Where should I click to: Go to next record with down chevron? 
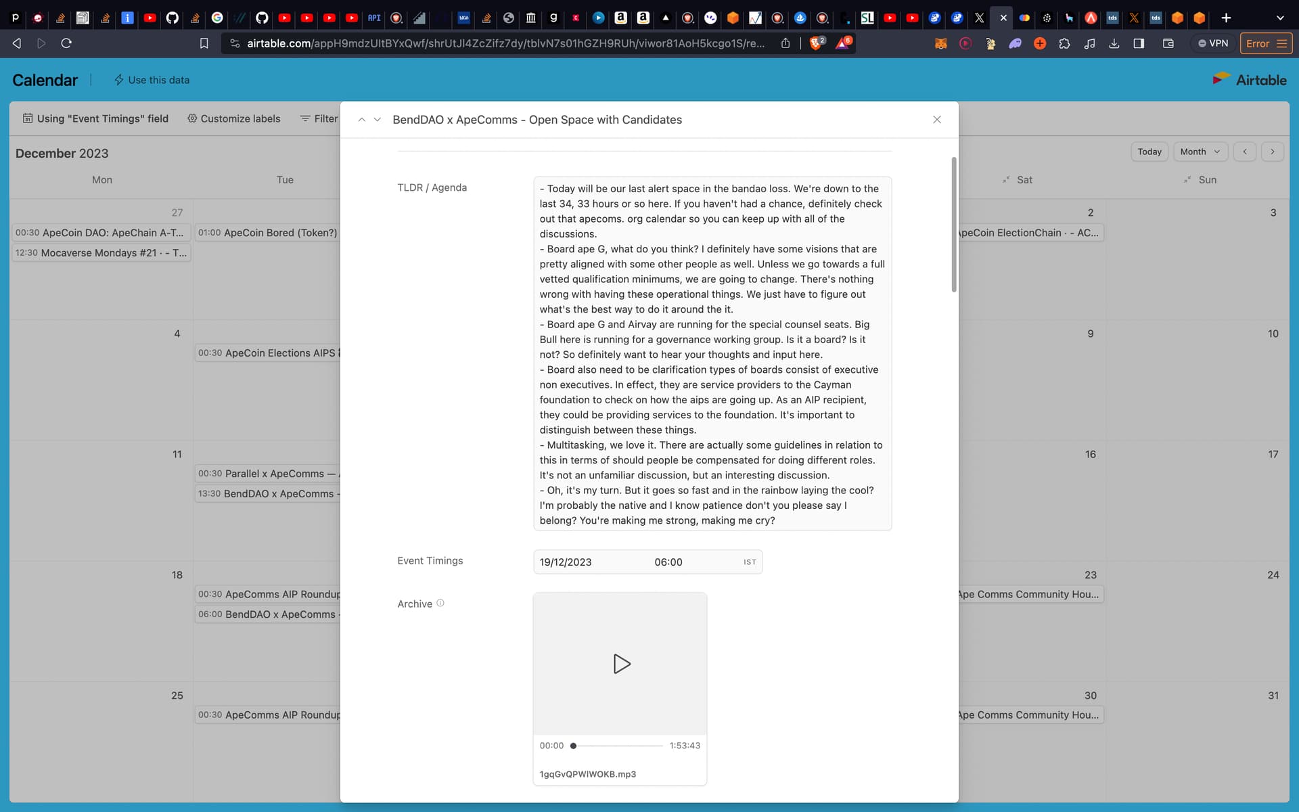378,120
